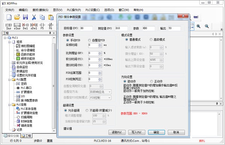Image resolution: width=225 pixels, height=145 pixels.
Task: Open PLC设置(C) menu
Action: 93,10
